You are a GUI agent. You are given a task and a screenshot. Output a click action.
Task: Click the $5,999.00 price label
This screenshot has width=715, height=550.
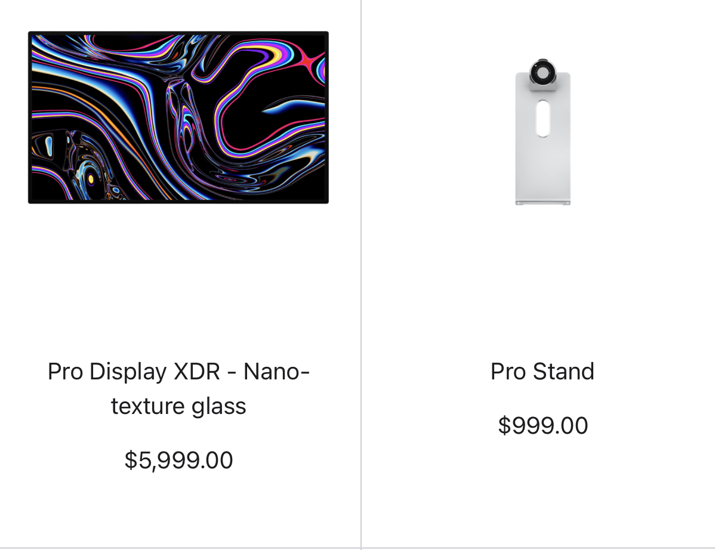(179, 460)
